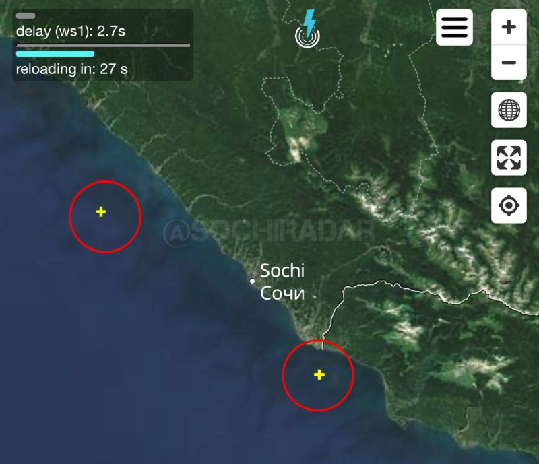The image size is (539, 464).
Task: Click the globe projection icon
Action: 509,110
